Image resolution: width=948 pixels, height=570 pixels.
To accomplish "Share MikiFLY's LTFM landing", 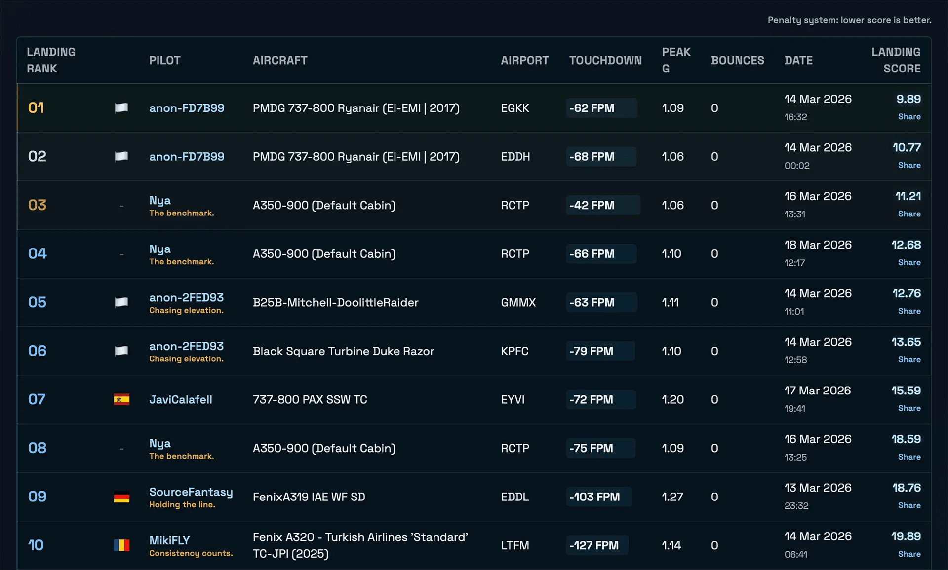I will [x=909, y=555].
